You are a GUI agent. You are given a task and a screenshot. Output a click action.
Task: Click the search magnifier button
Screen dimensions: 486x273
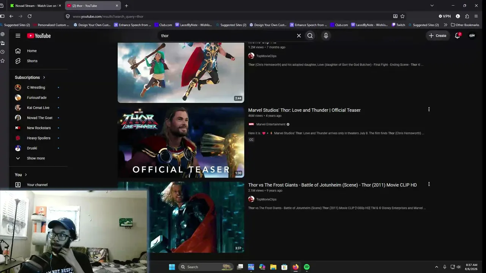coord(310,36)
